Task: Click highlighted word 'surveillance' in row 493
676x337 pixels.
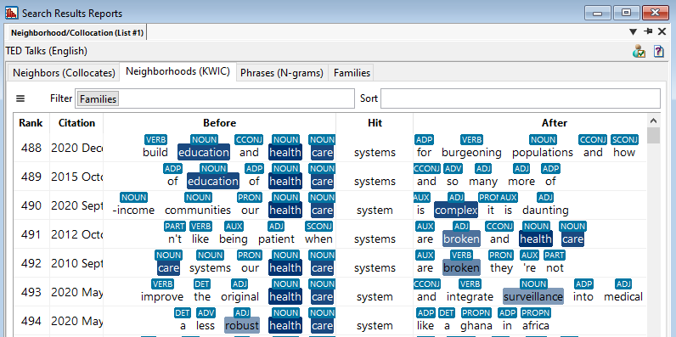Action: (533, 296)
